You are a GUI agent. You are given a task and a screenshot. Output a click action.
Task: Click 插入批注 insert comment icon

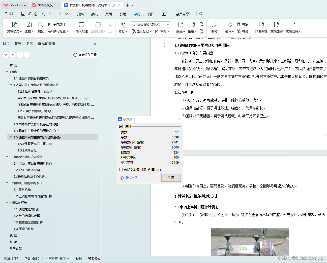pyautogui.click(x=81, y=25)
